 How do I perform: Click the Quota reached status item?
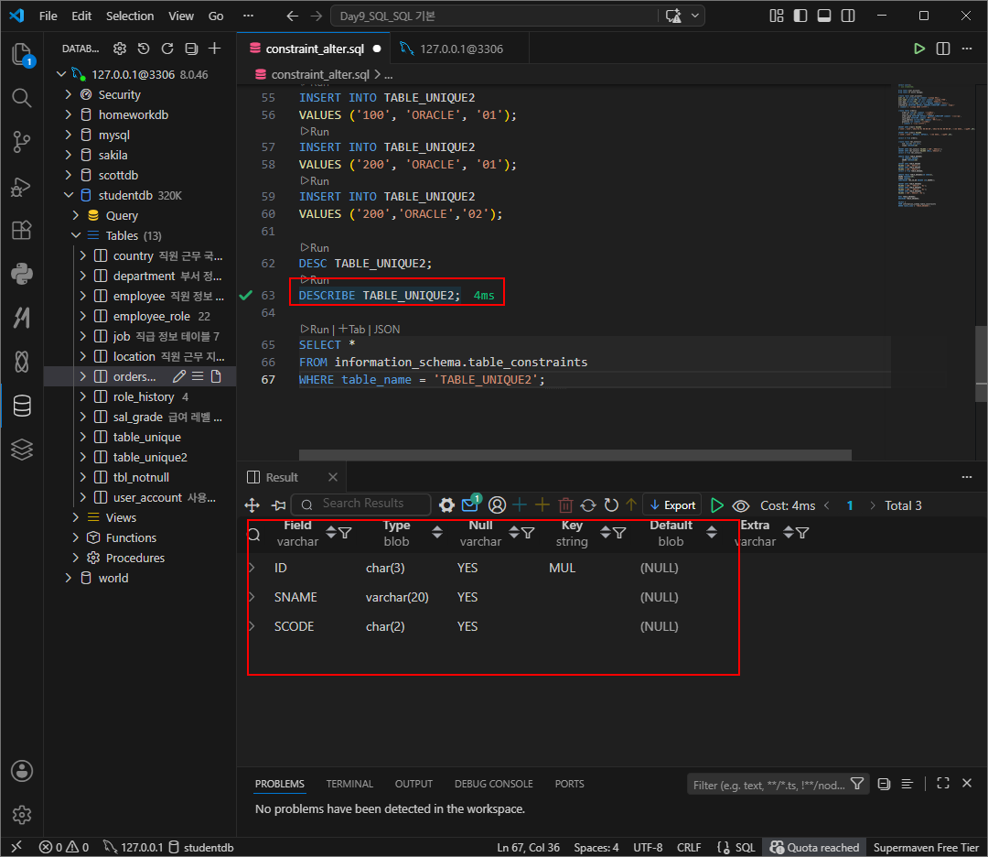click(814, 848)
